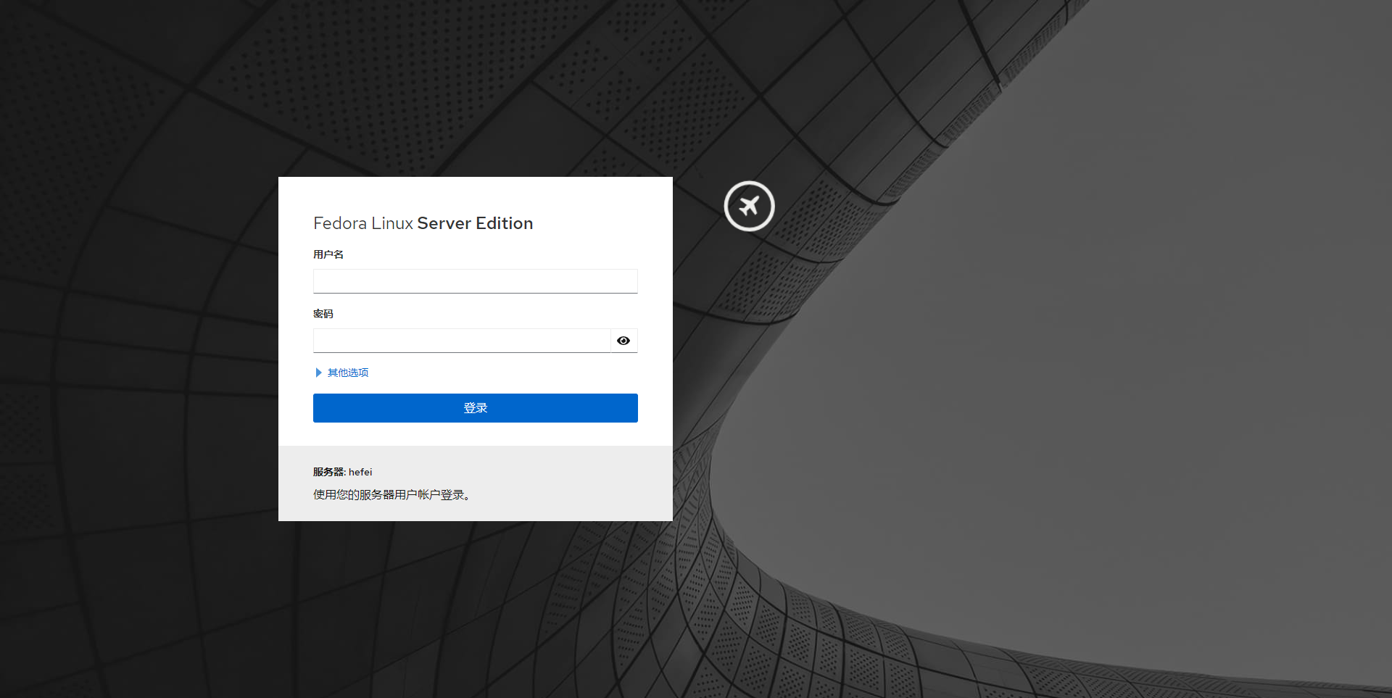1392x698 pixels.
Task: Click the "Fedora Linux" title text
Action: [x=362, y=223]
